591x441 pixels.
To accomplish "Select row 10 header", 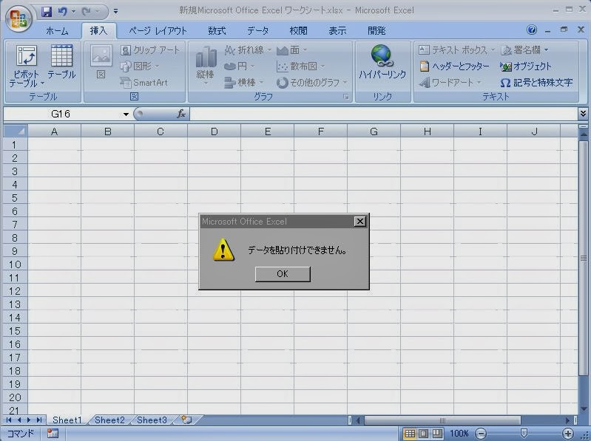I will click(x=15, y=264).
